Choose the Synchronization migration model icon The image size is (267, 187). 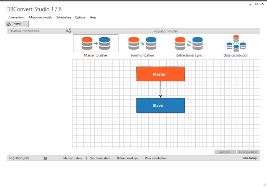click(142, 44)
